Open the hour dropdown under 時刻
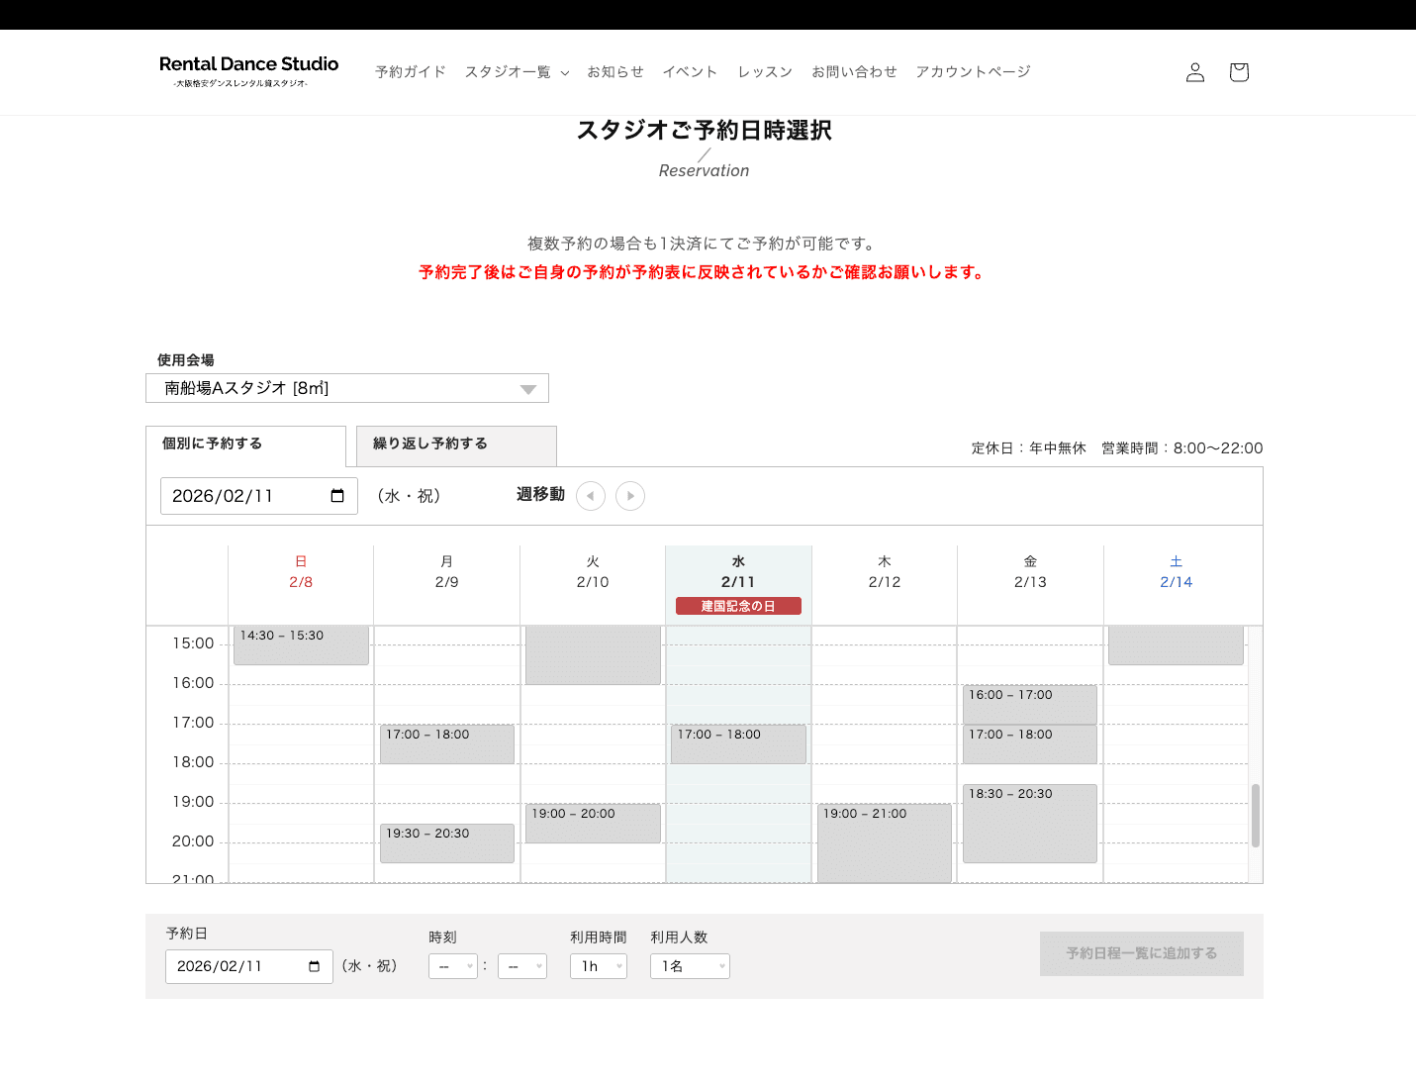 click(452, 966)
